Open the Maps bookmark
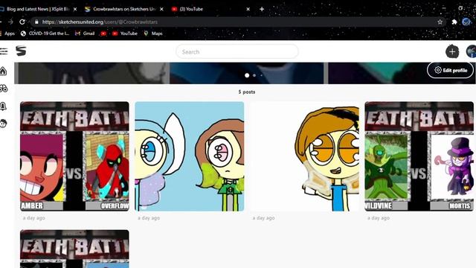This screenshot has width=476, height=268. [x=153, y=33]
